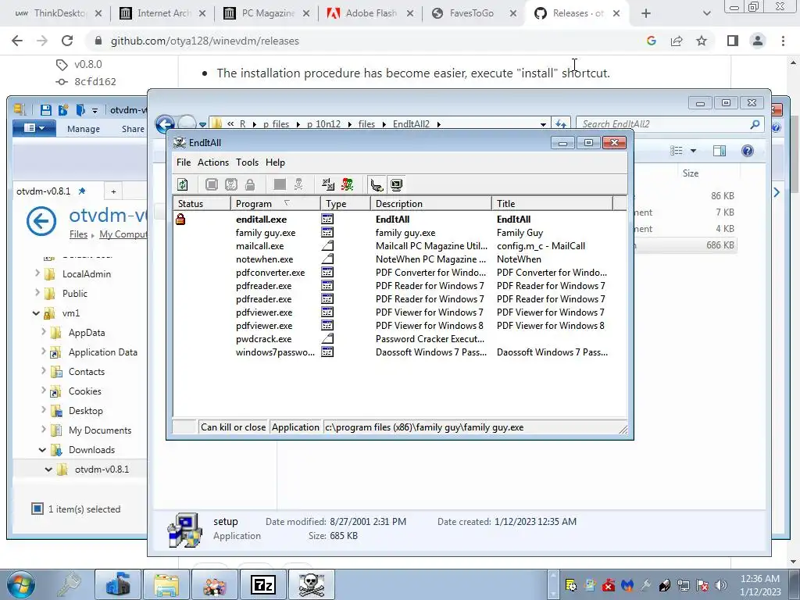Viewport: 800px width, 600px height.
Task: Sort list by the Program column header
Action: click(x=276, y=204)
